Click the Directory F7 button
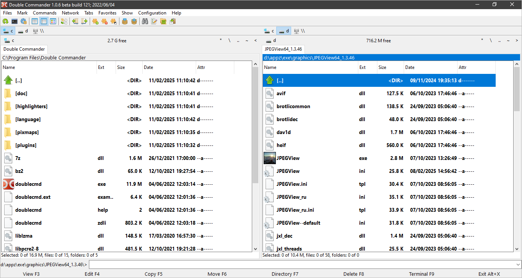This screenshot has height=278, width=522. coord(285,274)
